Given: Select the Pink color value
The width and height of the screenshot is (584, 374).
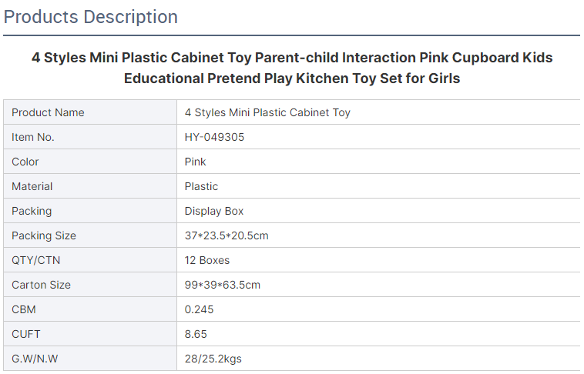Looking at the screenshot, I should 195,162.
